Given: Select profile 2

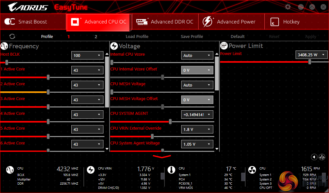Looking at the screenshot, I should [x=96, y=37].
